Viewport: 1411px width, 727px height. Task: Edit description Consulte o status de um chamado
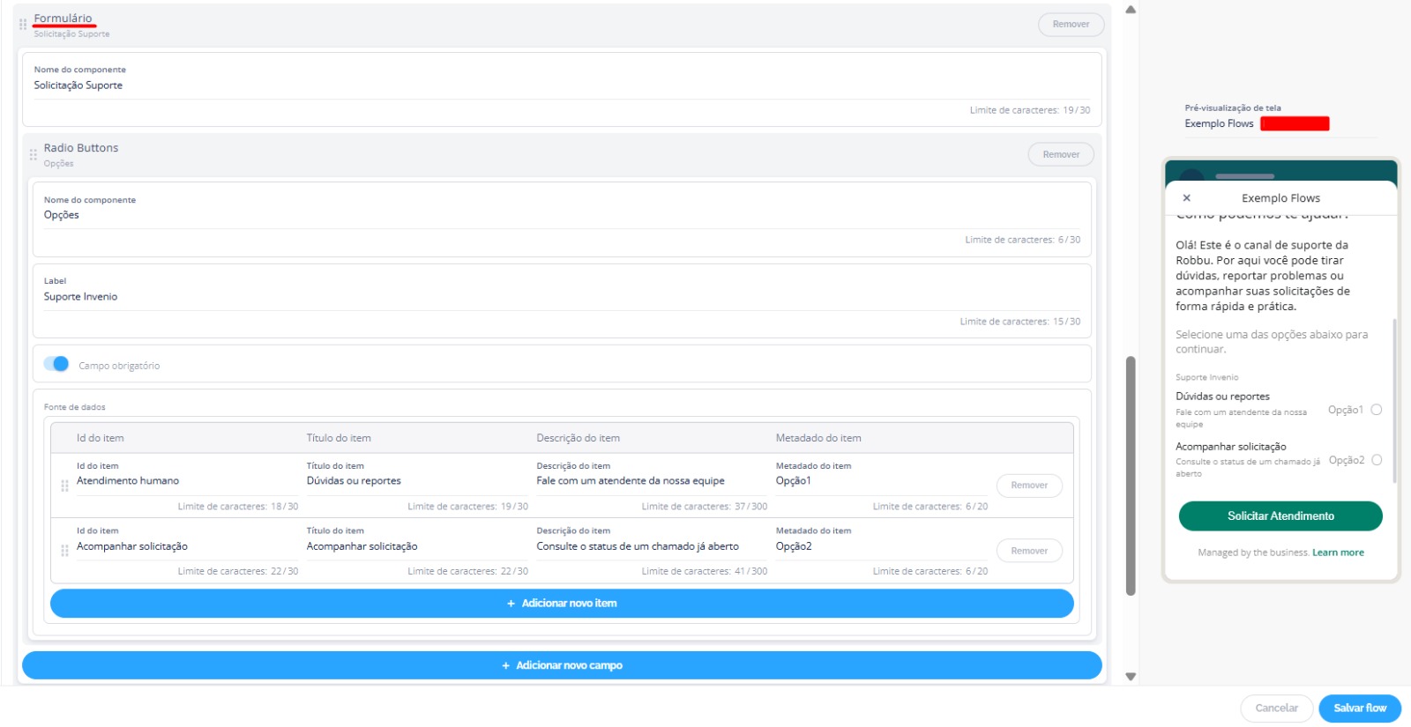[x=652, y=546]
